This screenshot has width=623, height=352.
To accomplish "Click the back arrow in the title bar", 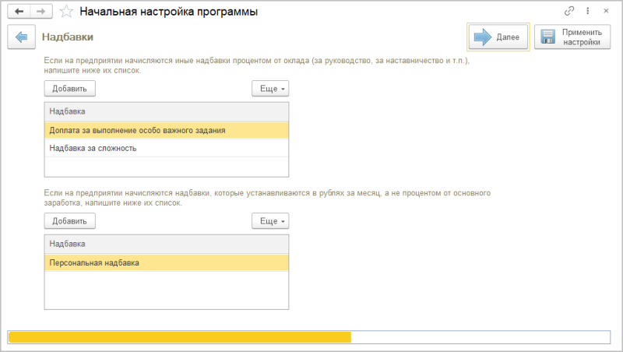I will coord(19,12).
